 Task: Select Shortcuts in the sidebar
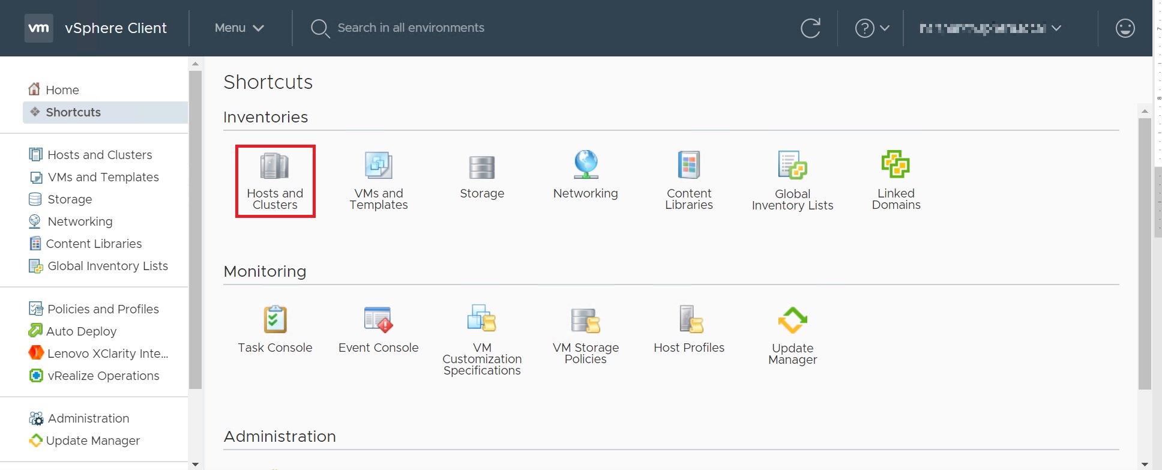click(x=105, y=112)
